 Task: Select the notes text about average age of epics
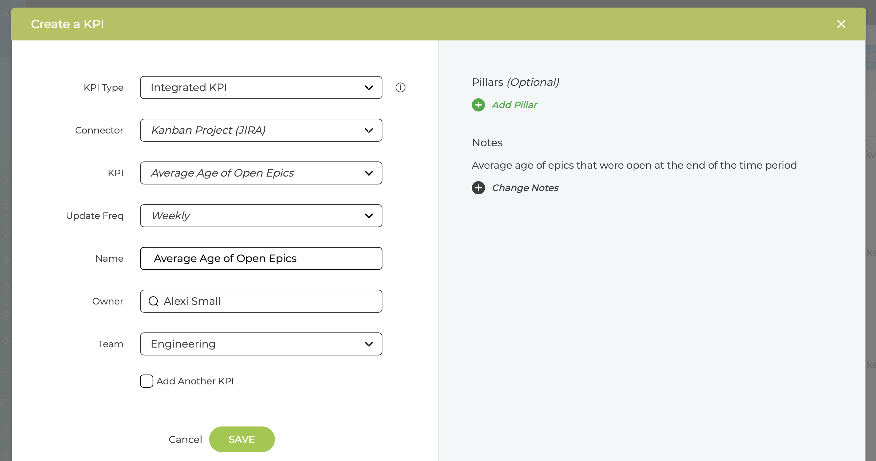point(634,165)
